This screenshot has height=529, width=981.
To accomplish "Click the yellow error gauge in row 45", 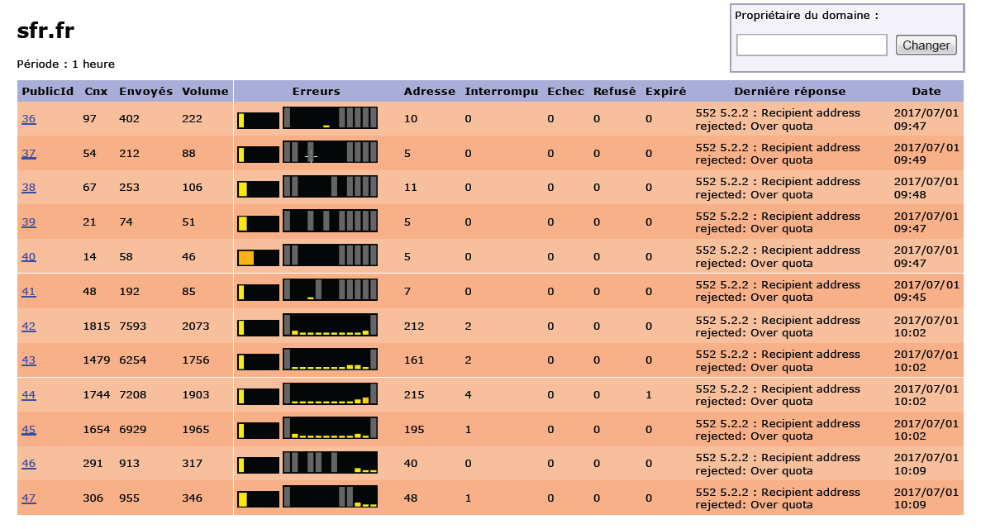I will coord(259,431).
